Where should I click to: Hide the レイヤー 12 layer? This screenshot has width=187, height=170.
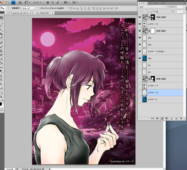[140, 24]
